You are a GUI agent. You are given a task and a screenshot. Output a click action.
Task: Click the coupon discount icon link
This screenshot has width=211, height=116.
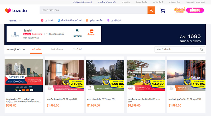tap(87, 21)
